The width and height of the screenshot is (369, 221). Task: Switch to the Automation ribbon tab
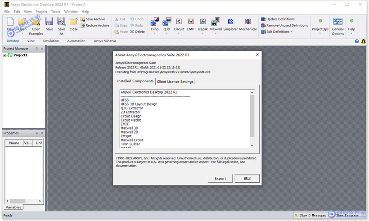tap(76, 41)
